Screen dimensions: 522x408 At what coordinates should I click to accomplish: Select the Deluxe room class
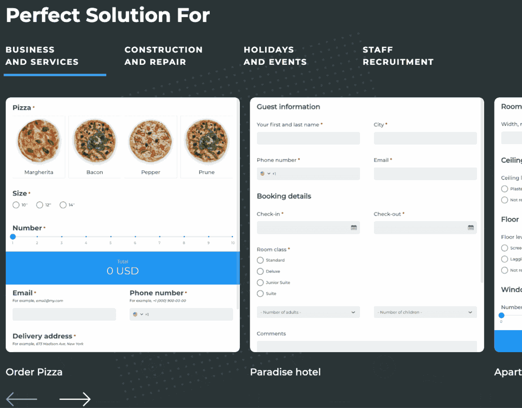pos(260,272)
